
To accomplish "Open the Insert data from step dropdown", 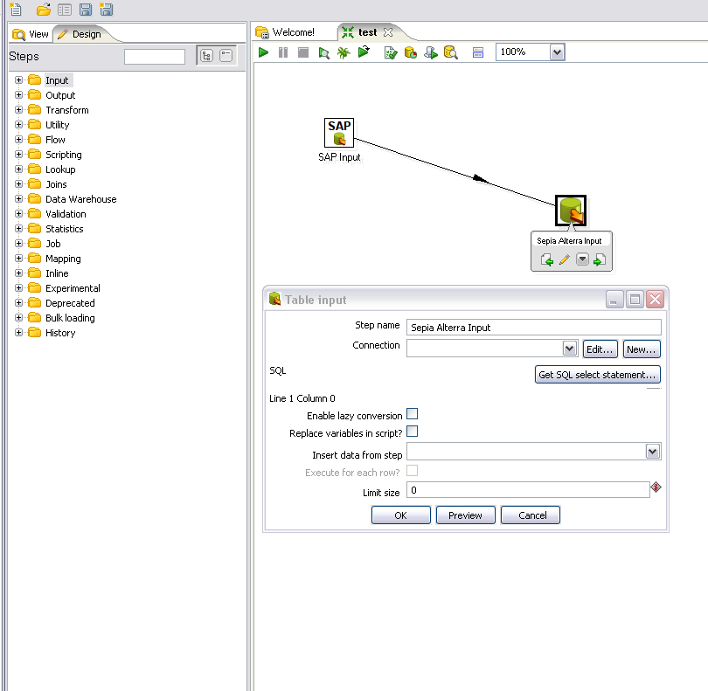I will coord(652,452).
